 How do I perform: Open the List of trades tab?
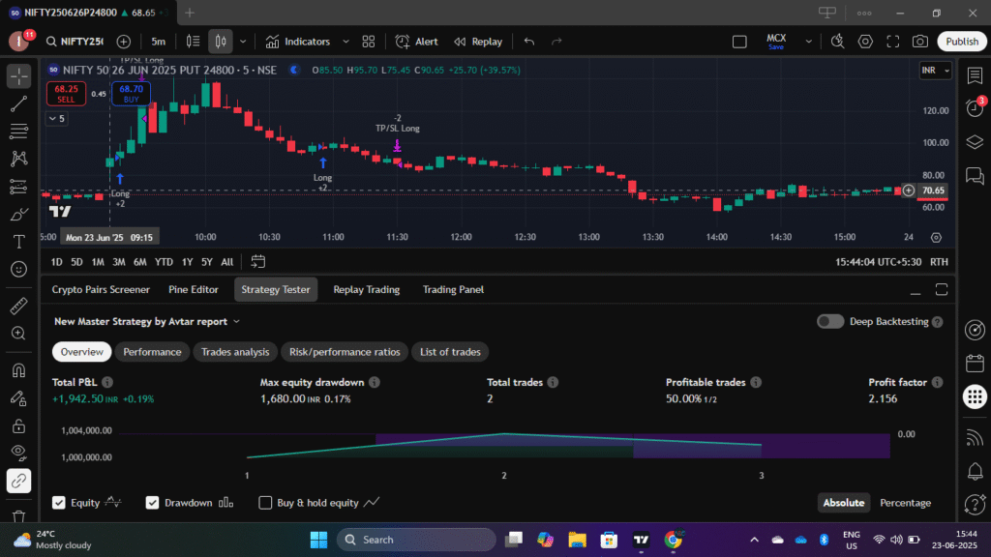(x=450, y=352)
